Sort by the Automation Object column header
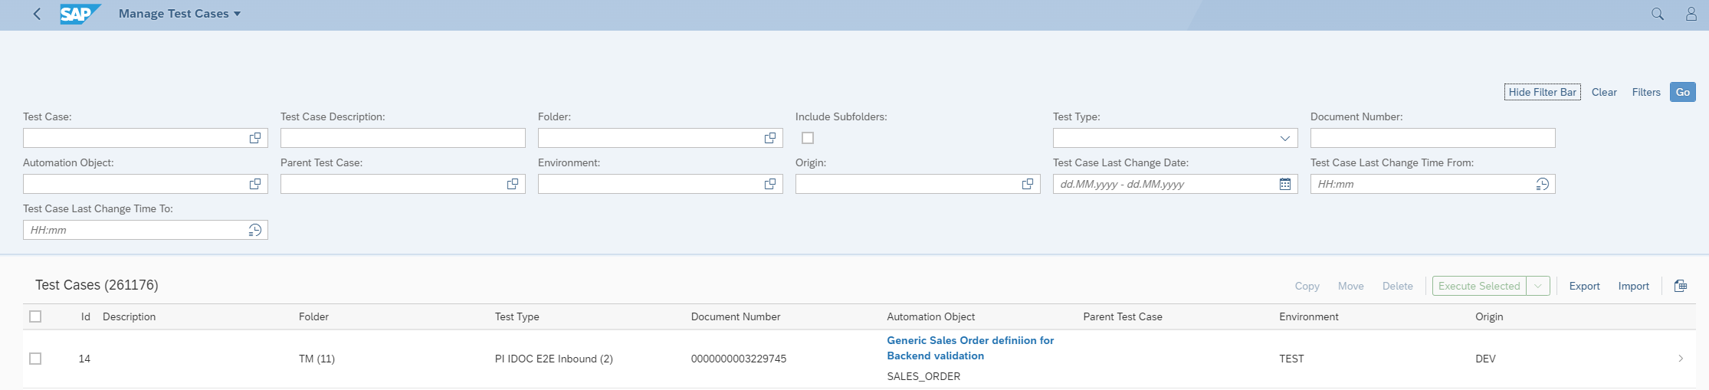 pyautogui.click(x=930, y=316)
